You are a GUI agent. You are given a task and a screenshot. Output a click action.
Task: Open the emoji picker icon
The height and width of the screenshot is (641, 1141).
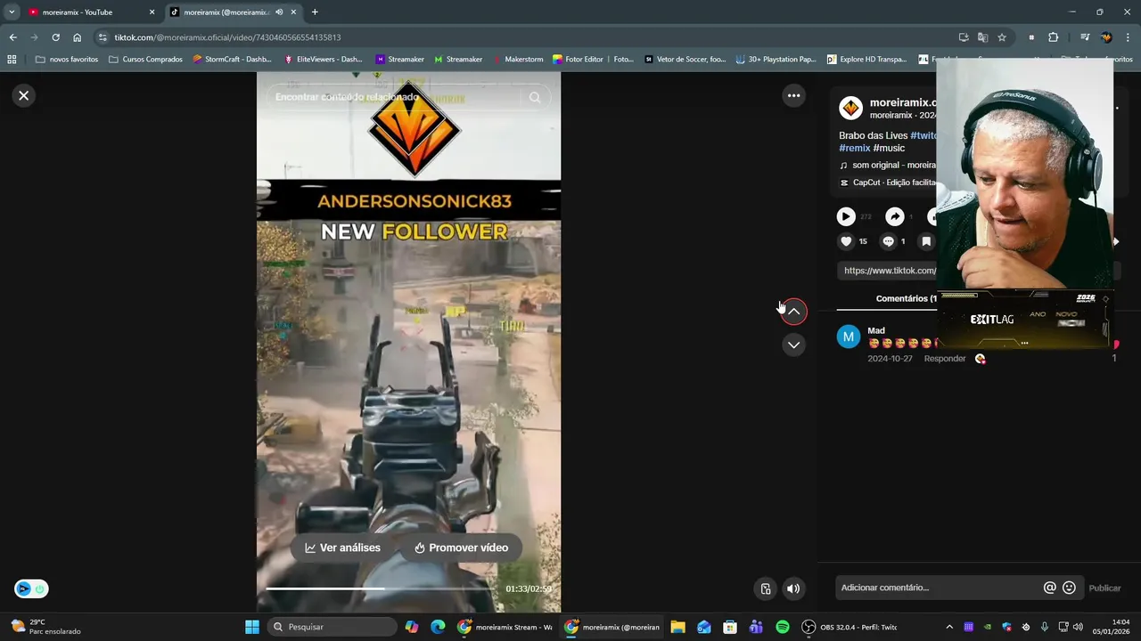tap(1069, 588)
